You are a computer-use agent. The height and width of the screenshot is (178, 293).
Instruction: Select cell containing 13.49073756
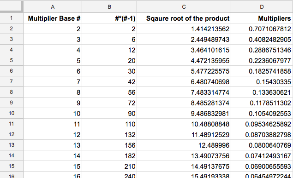pos(184,155)
